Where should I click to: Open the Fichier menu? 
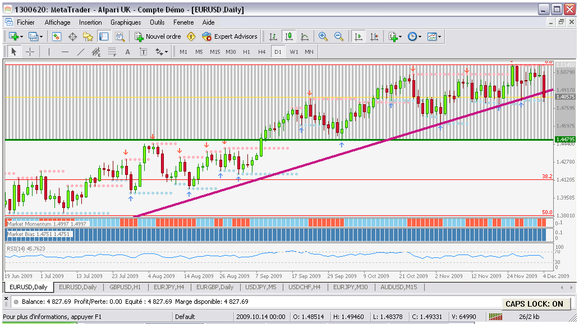(25, 22)
